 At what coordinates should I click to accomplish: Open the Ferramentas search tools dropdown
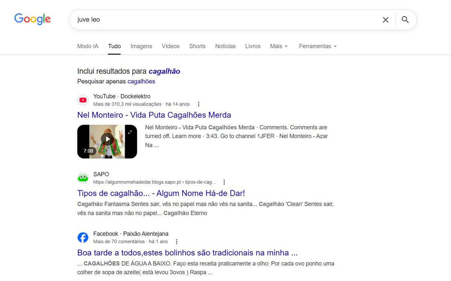[318, 46]
